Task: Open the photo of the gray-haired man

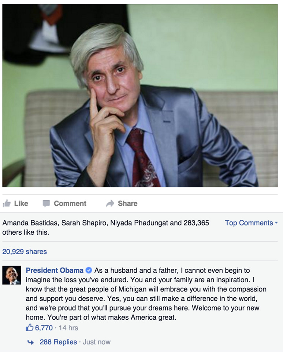Action: 140,95
